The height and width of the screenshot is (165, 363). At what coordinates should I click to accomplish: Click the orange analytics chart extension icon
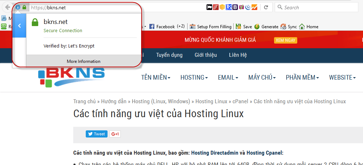click(x=254, y=7)
